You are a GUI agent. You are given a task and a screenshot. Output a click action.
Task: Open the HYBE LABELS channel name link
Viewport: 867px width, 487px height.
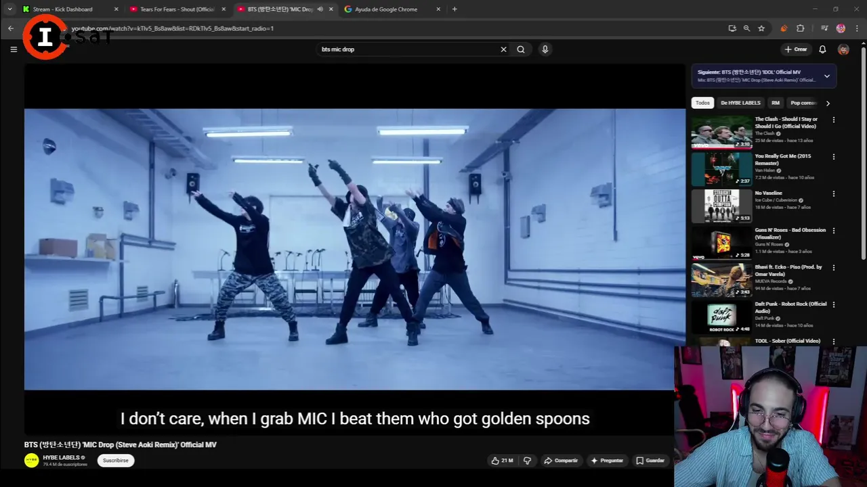click(62, 458)
